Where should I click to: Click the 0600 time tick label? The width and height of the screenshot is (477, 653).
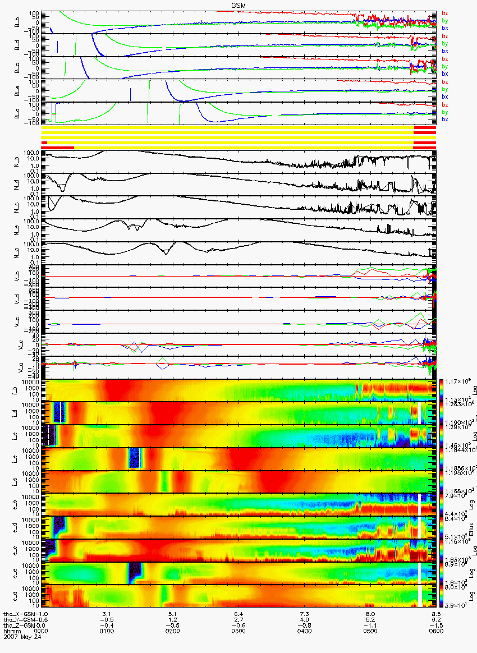(436, 631)
